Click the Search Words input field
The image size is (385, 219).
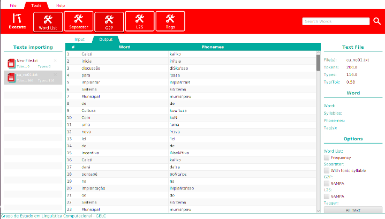tap(335, 21)
